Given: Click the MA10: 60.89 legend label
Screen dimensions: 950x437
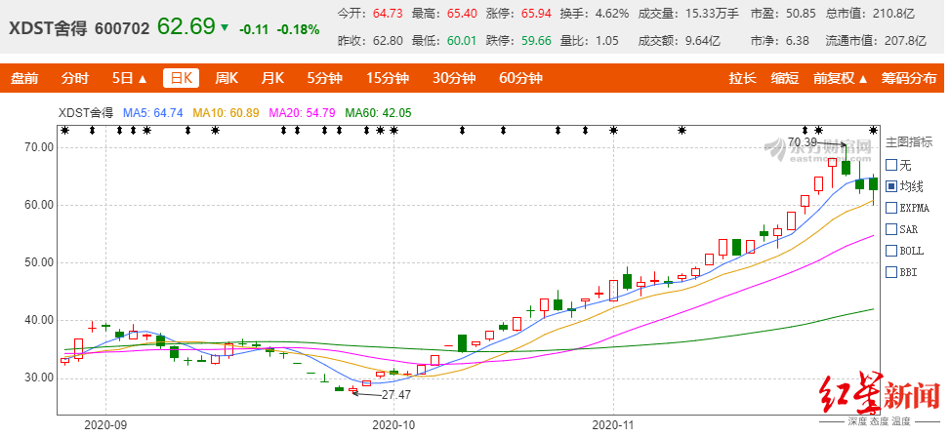Looking at the screenshot, I should 226,112.
